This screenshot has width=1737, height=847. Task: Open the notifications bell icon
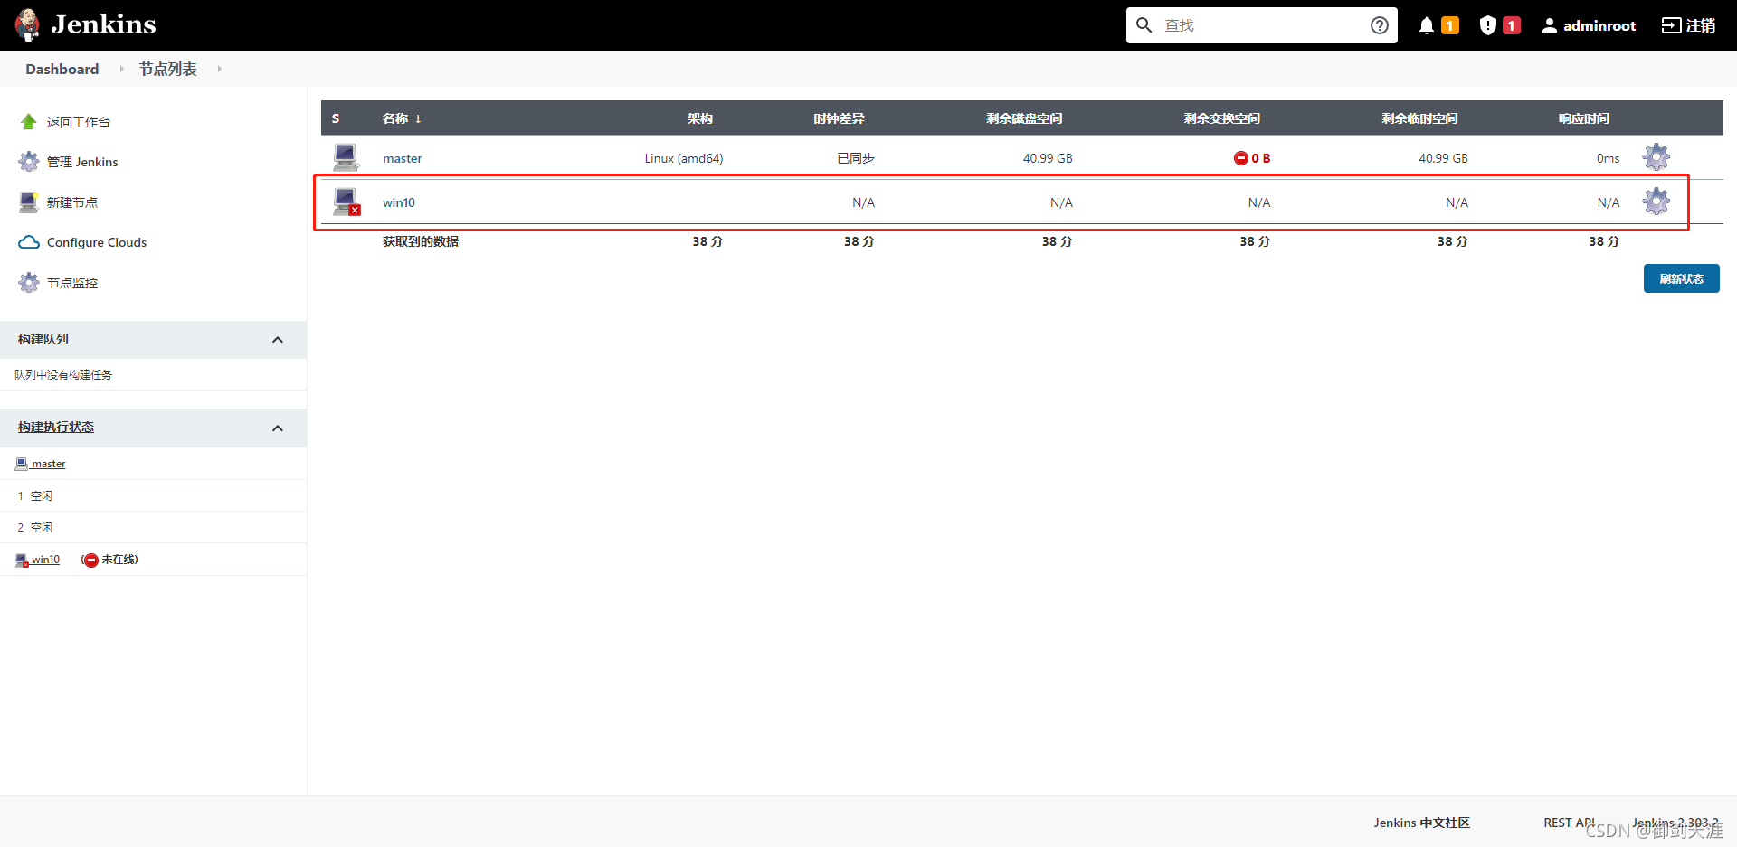pos(1427,25)
